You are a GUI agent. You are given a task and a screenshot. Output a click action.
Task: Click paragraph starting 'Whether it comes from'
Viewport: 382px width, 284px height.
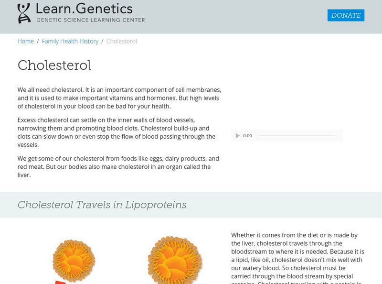pos(298,256)
